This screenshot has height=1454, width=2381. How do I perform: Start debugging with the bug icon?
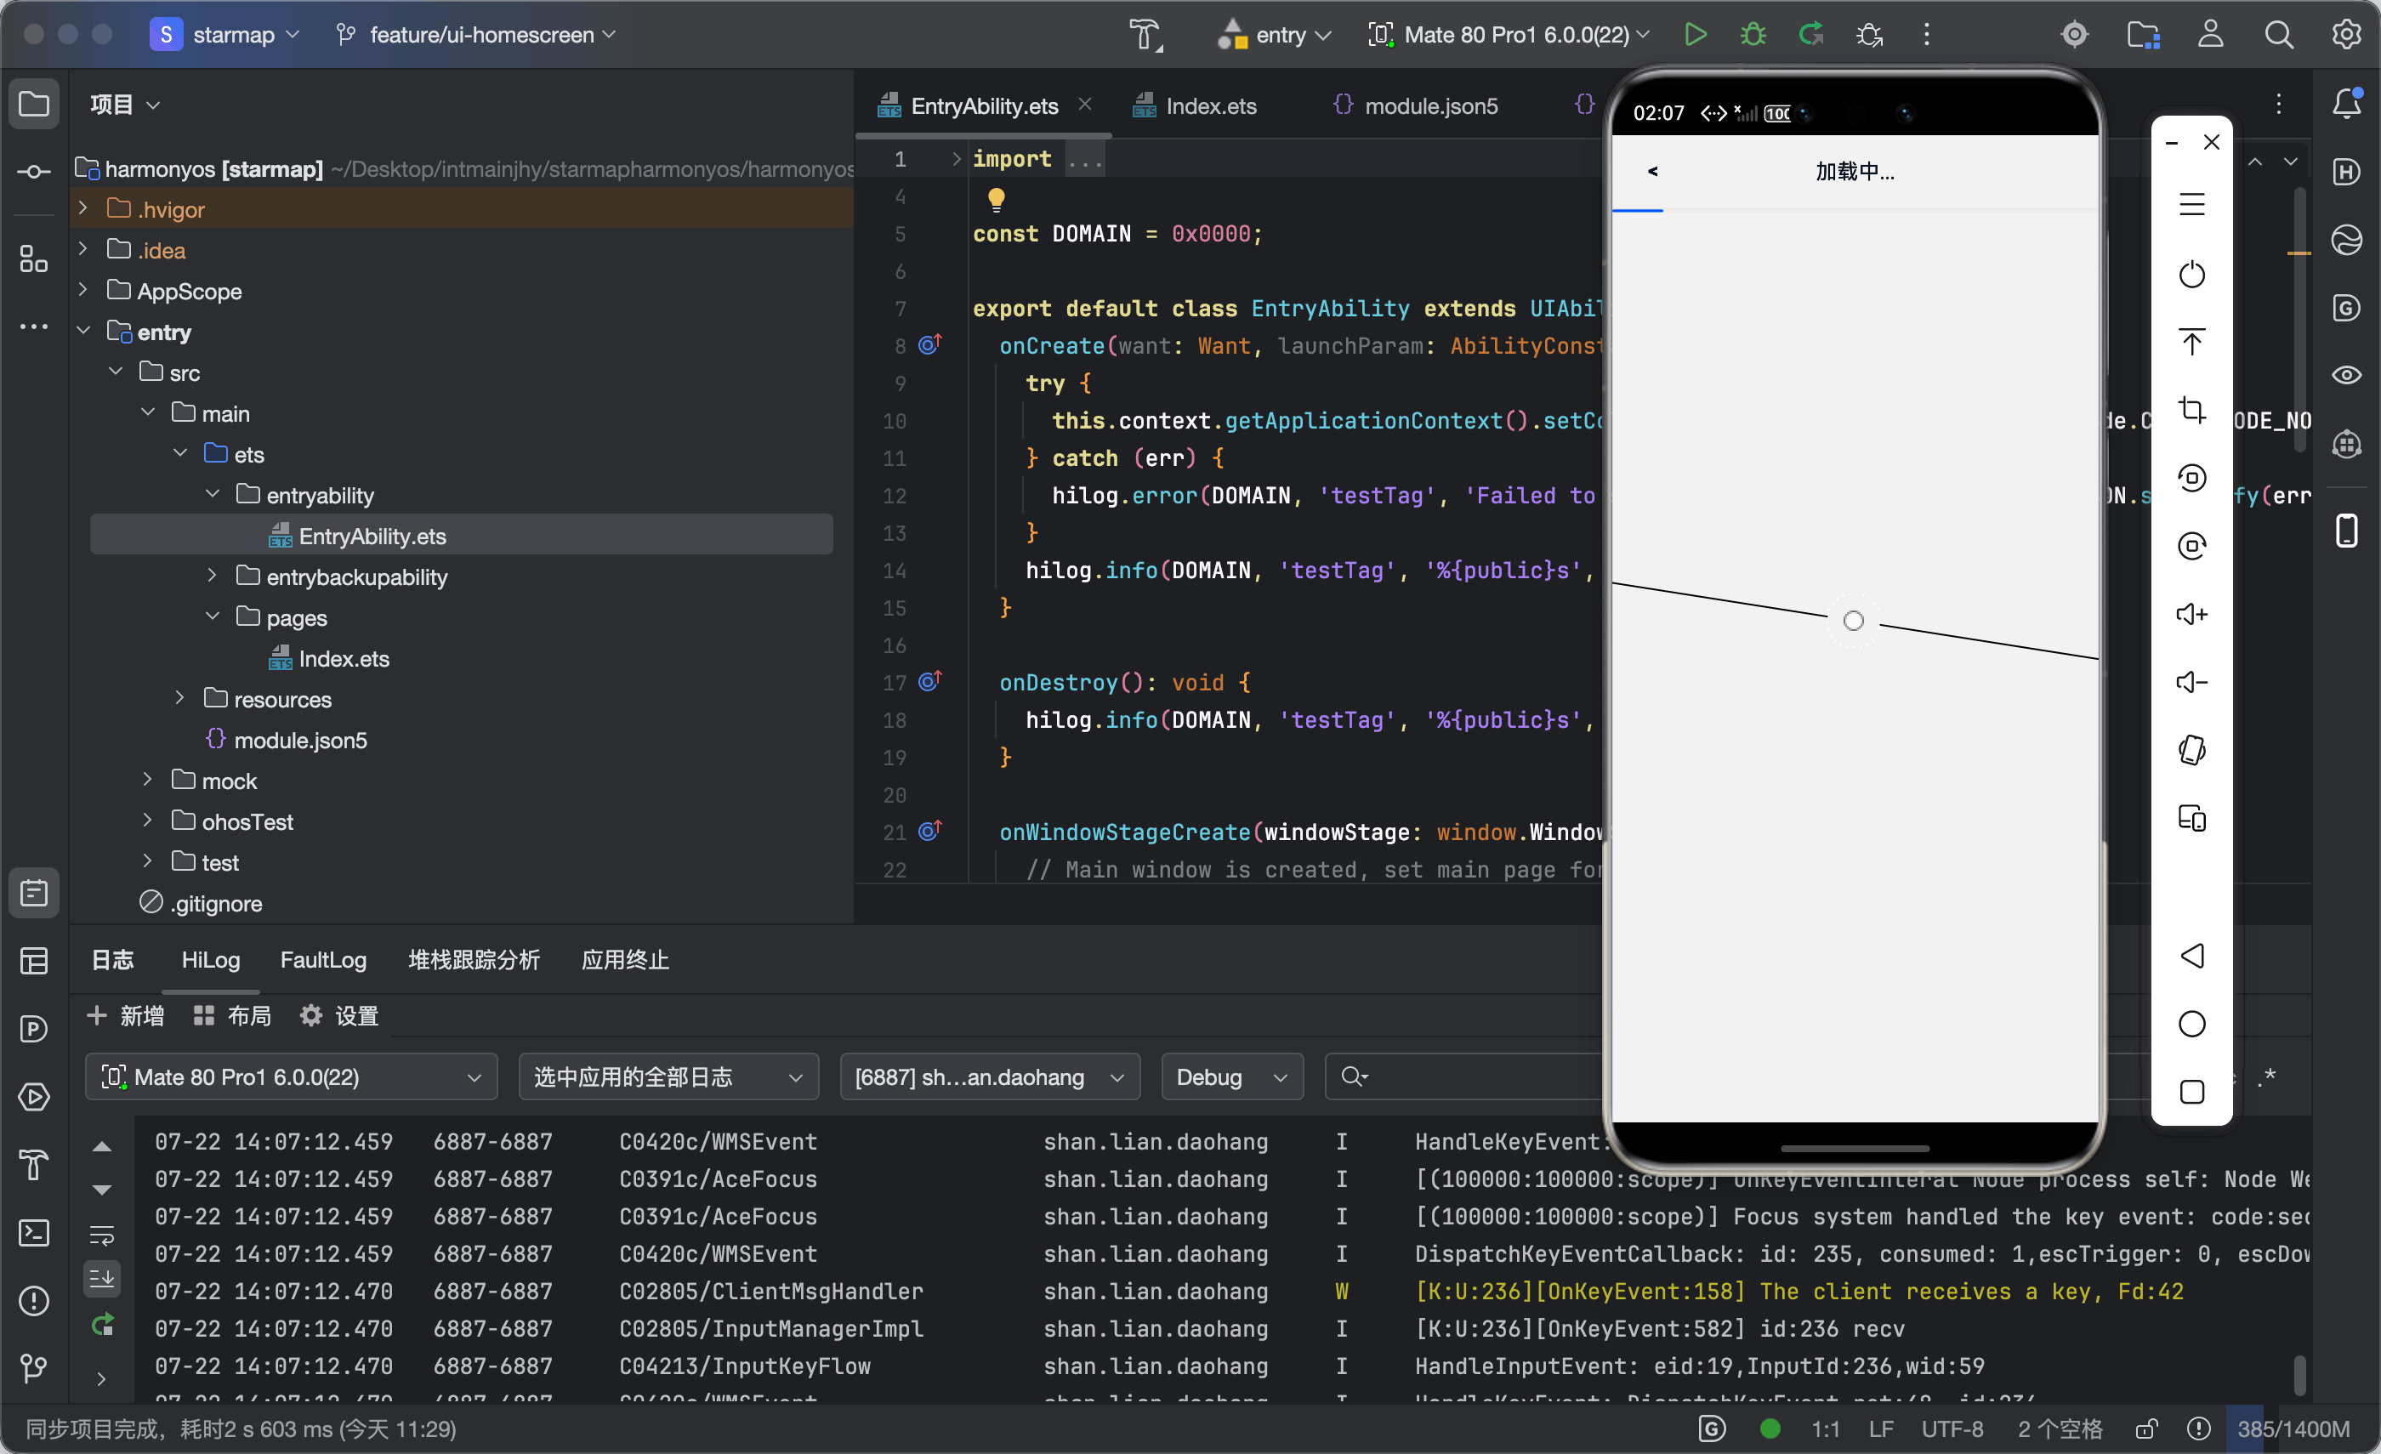click(x=1753, y=35)
